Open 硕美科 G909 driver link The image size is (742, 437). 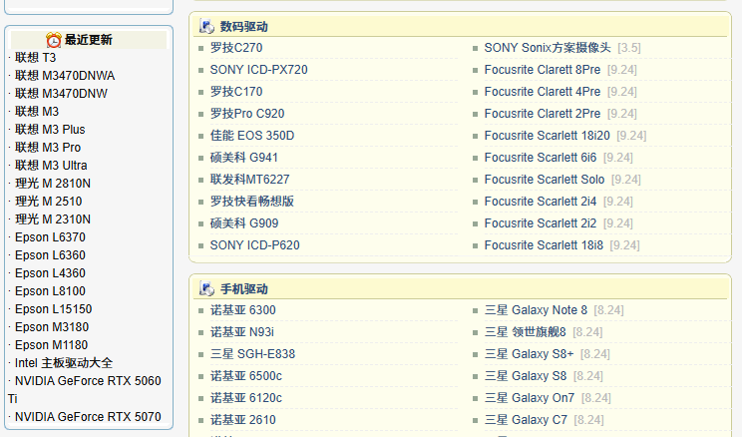(x=244, y=223)
